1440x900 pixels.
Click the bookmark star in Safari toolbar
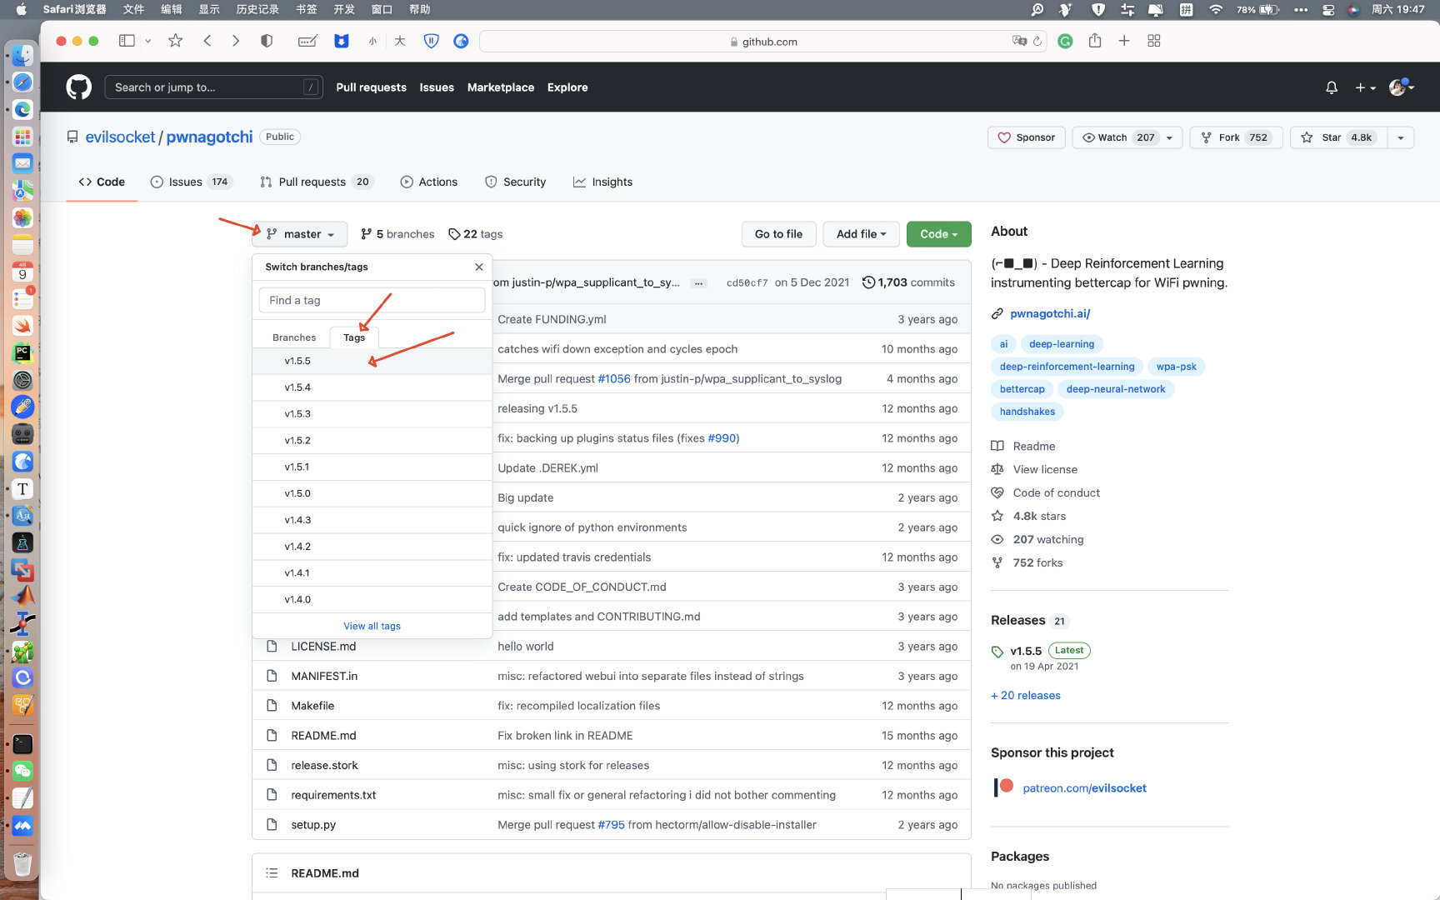[x=175, y=41]
